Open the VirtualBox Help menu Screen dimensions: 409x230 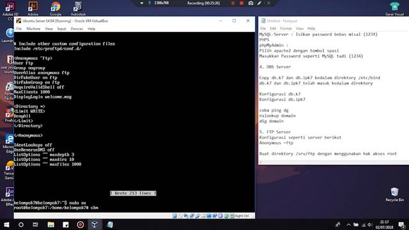91,29
